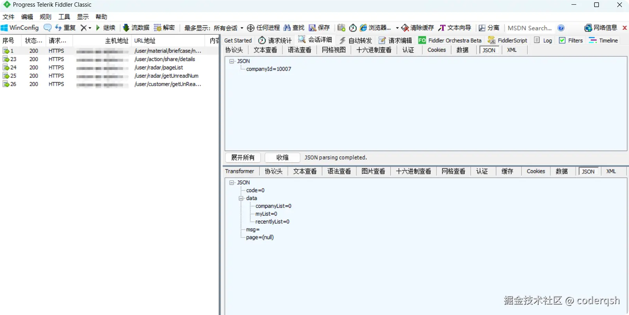Image resolution: width=629 pixels, height=315 pixels.
Task: Click the Find (查找) binoculars icon
Action: [287, 28]
